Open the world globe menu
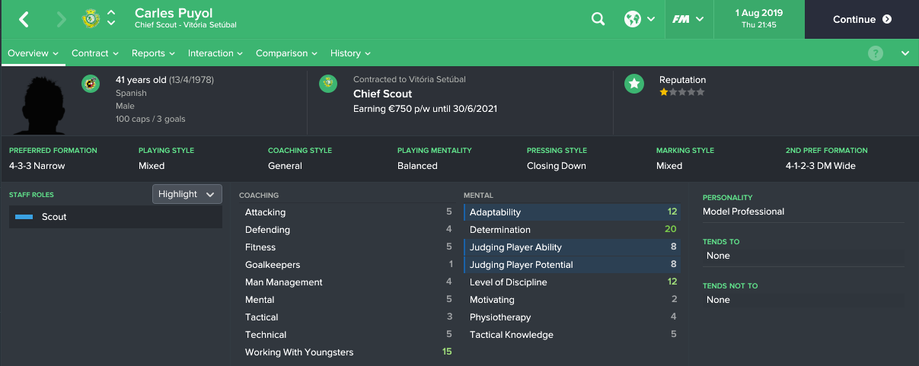 click(x=639, y=20)
